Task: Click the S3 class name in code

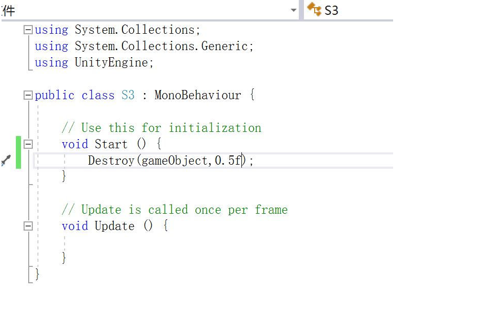Action: click(x=128, y=95)
